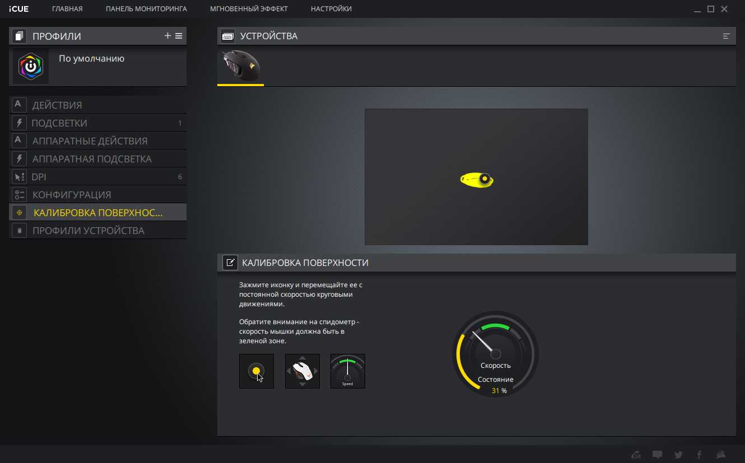Open the ПОДСВЕТКИ lighting section

[59, 123]
